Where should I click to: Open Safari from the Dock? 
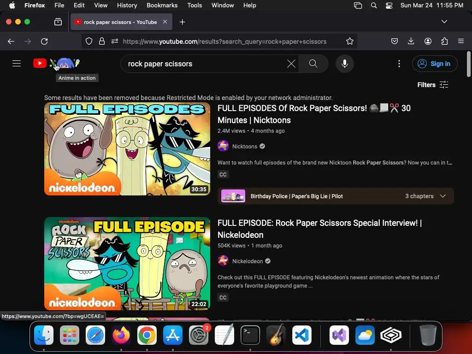[x=95, y=335]
